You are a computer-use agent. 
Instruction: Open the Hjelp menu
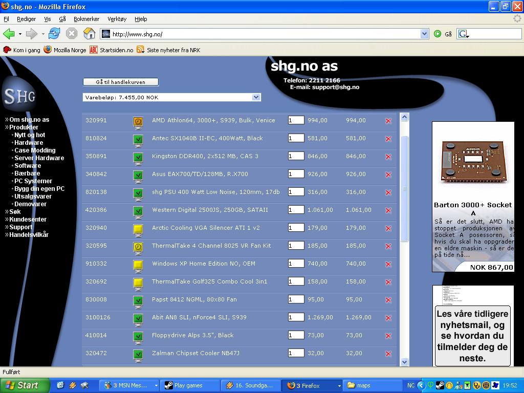pyautogui.click(x=141, y=19)
